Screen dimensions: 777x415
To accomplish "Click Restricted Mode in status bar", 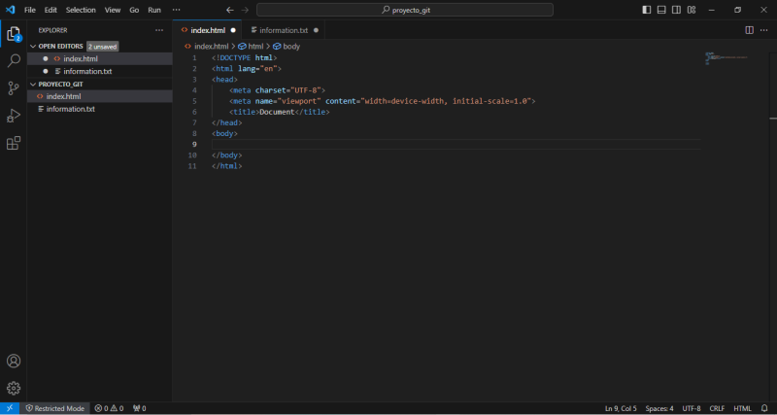I will pyautogui.click(x=54, y=408).
